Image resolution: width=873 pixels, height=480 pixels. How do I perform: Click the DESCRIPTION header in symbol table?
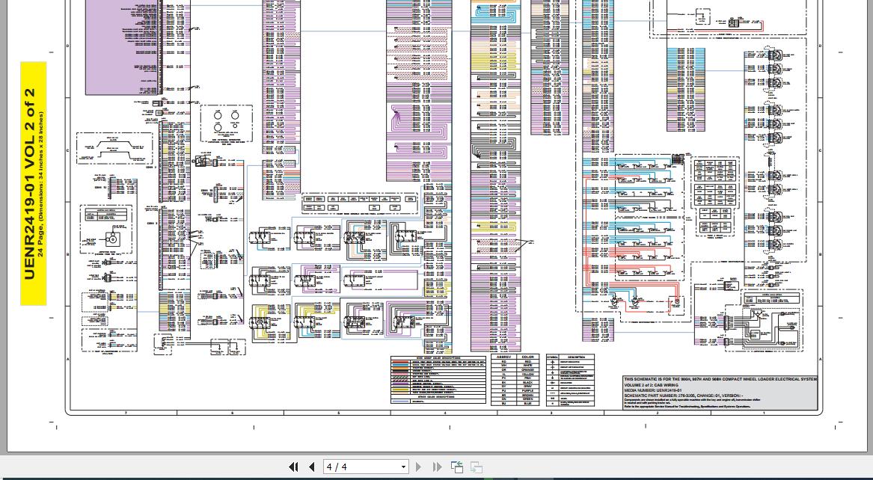tap(576, 357)
